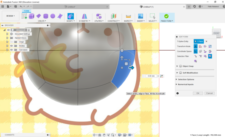
Task: Click the Finish Form green checkmark
Action: point(167,16)
